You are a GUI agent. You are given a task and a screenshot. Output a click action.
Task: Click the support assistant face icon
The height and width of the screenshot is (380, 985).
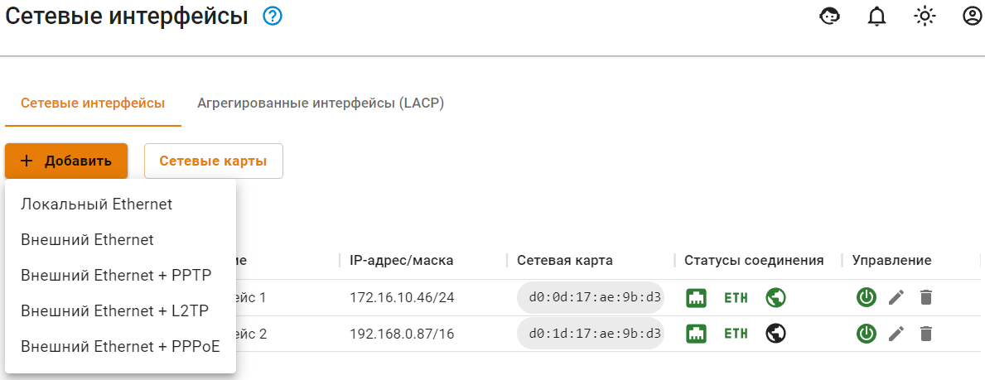(828, 16)
